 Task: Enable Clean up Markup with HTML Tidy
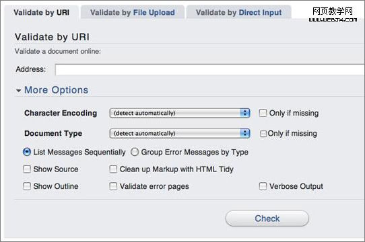click(x=113, y=169)
